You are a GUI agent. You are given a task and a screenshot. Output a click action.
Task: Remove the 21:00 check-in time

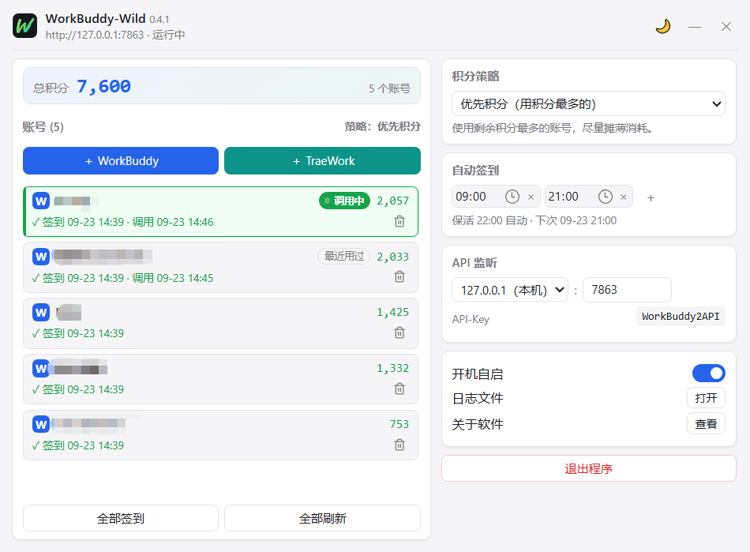[x=623, y=197]
